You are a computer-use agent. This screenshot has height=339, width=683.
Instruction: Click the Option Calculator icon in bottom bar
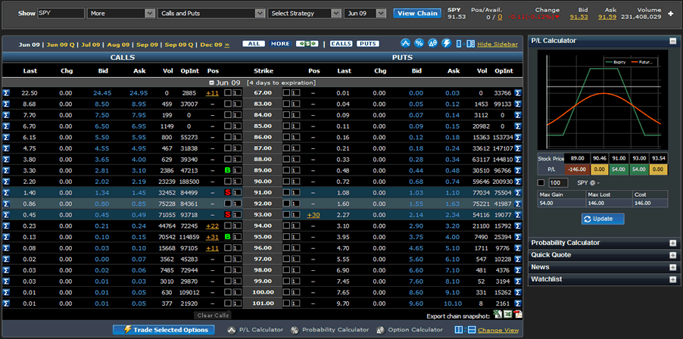click(380, 330)
